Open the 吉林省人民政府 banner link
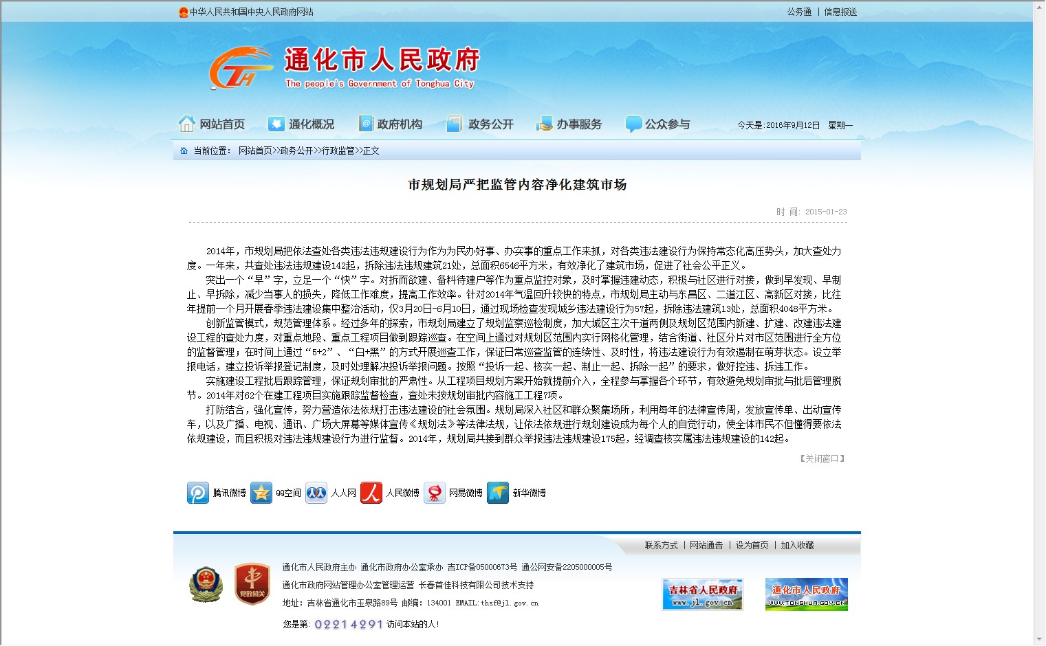The width and height of the screenshot is (1046, 646). tap(702, 594)
